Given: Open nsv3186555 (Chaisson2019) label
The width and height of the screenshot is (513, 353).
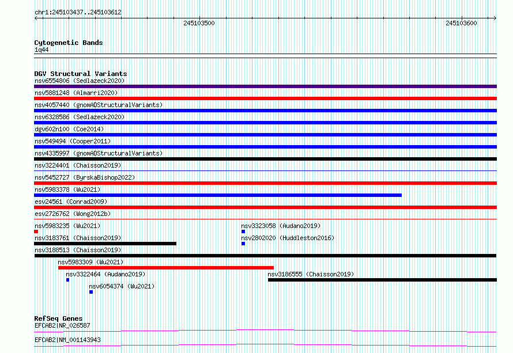Looking at the screenshot, I should 311,274.
